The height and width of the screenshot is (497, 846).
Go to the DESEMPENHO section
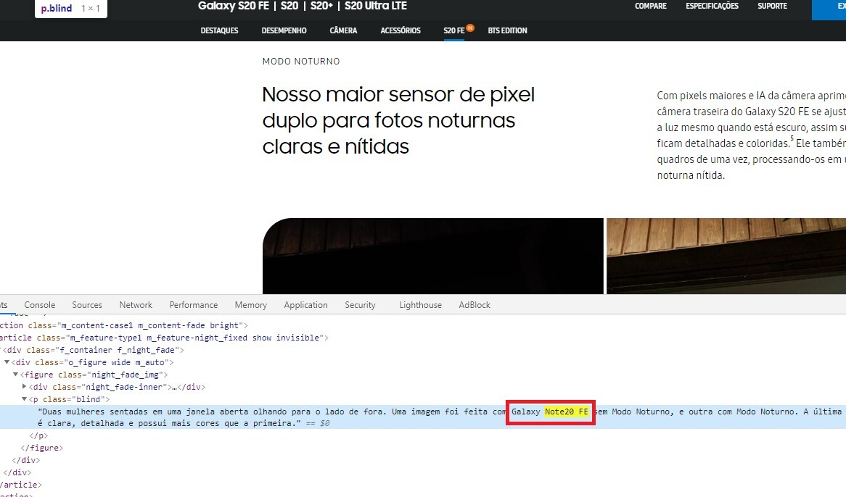click(x=284, y=31)
